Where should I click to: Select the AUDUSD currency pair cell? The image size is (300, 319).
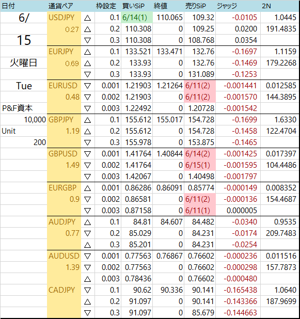64,256
